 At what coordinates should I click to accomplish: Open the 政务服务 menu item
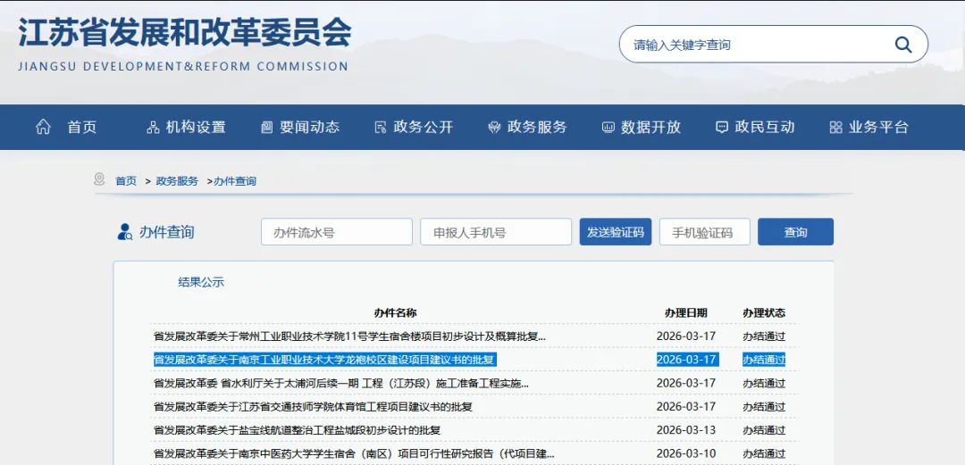[x=537, y=128]
